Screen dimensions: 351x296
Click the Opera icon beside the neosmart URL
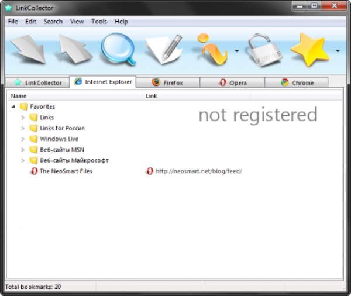(149, 171)
